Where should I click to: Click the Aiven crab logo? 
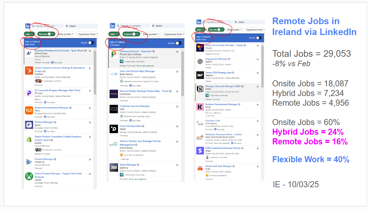[200, 169]
